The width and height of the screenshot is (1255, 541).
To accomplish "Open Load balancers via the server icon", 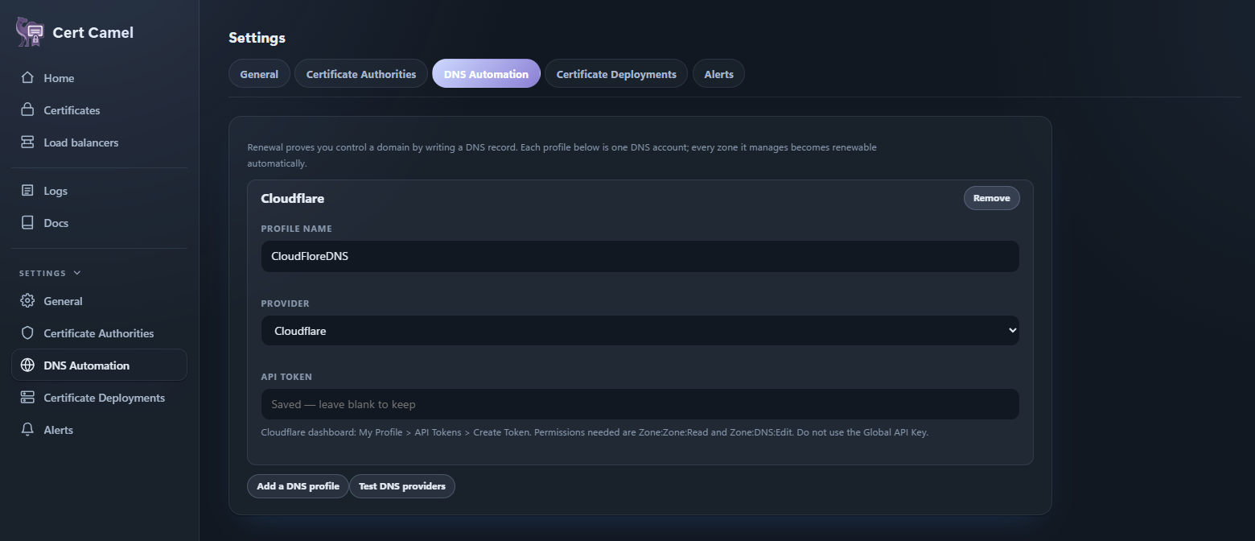I will point(27,142).
